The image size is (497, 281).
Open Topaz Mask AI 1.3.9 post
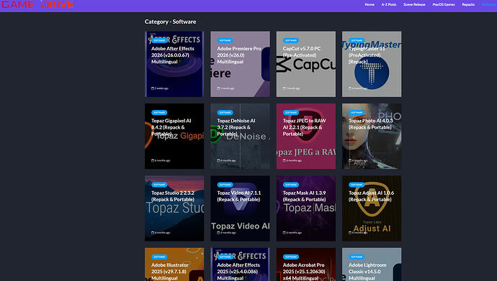(x=304, y=196)
